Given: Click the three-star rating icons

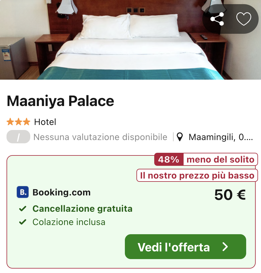Looking at the screenshot, I should pos(18,122).
